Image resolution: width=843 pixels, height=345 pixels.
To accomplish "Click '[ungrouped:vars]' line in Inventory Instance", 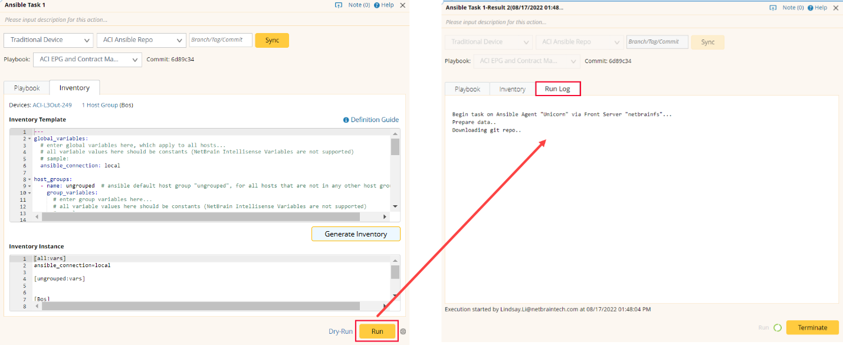I will [60, 279].
